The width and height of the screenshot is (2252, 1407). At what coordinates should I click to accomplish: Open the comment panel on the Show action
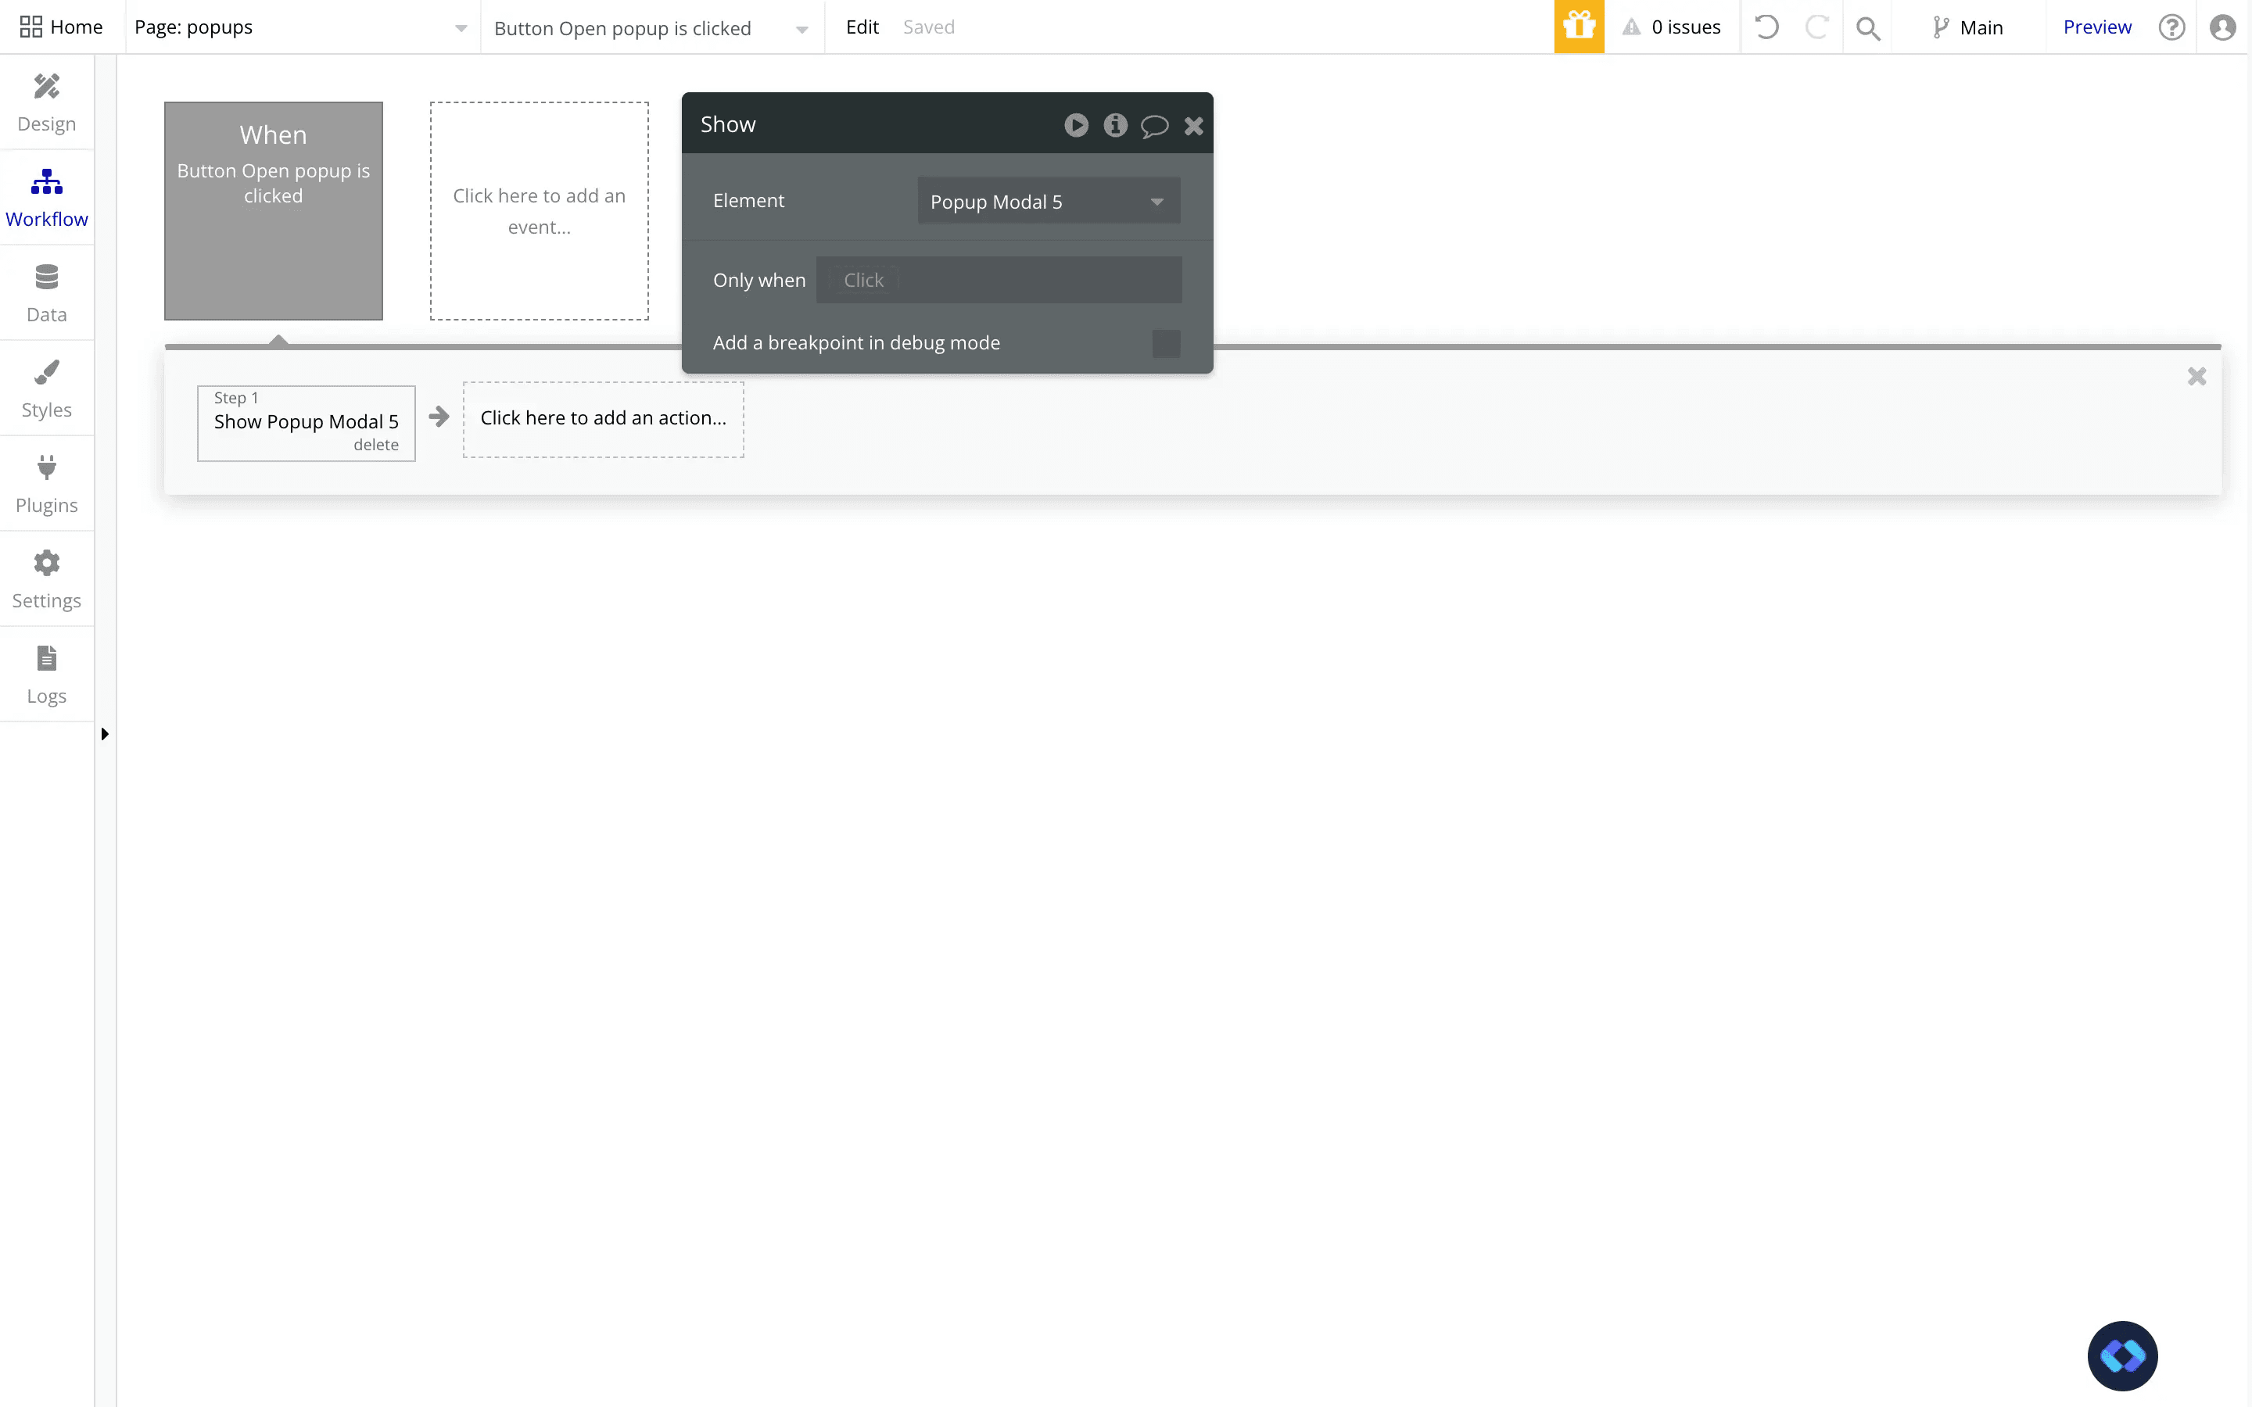[x=1154, y=125]
